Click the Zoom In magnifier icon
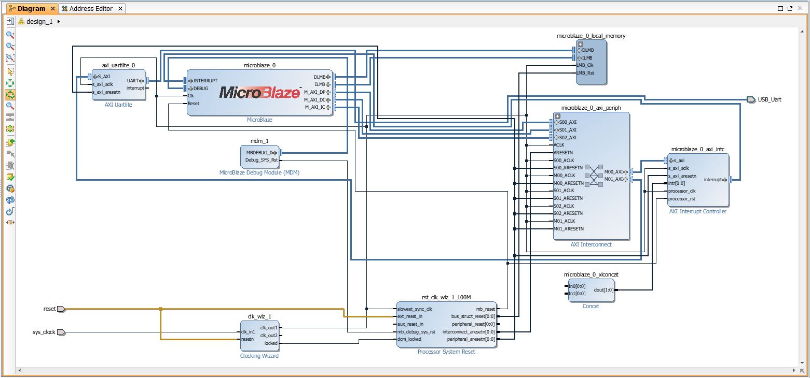Image resolution: width=810 pixels, height=378 pixels. point(10,35)
